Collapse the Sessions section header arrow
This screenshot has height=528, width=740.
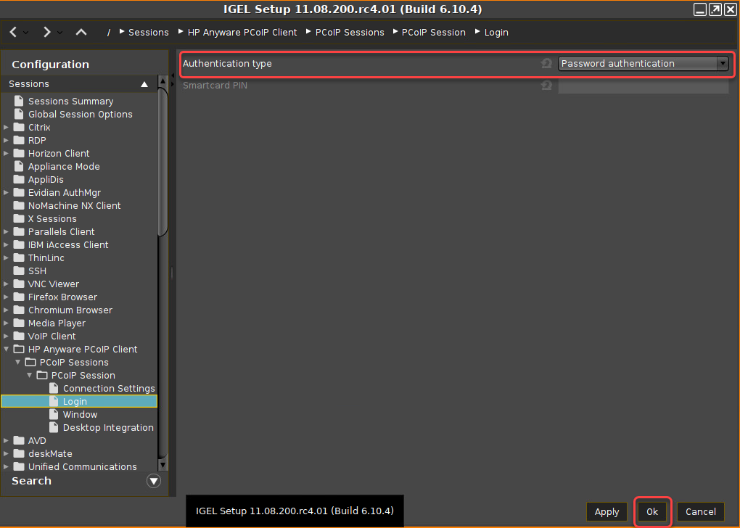click(144, 84)
